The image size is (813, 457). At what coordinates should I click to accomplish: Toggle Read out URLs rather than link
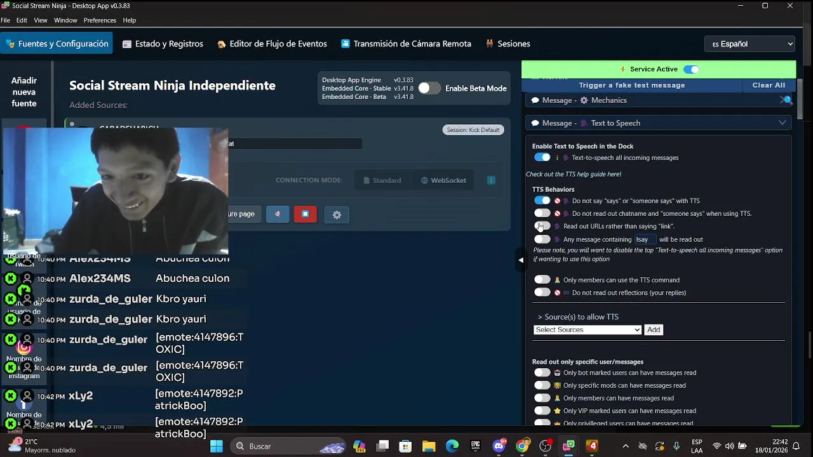(x=542, y=226)
